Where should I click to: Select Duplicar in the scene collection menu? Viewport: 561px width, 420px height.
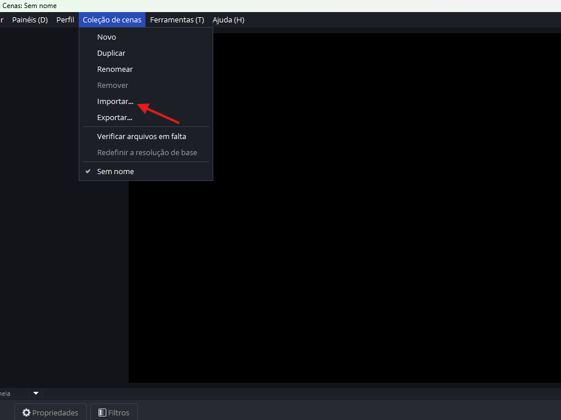click(x=111, y=53)
